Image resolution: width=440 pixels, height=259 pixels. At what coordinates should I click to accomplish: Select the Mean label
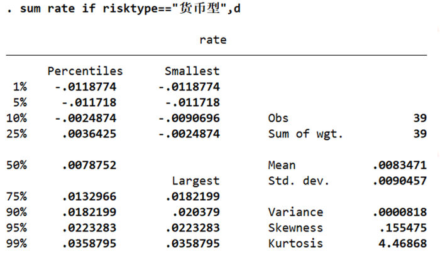pos(282,166)
